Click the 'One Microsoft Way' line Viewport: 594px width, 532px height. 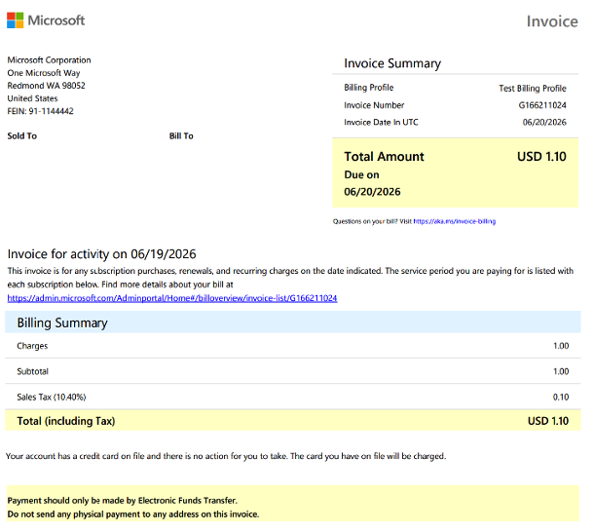point(44,73)
